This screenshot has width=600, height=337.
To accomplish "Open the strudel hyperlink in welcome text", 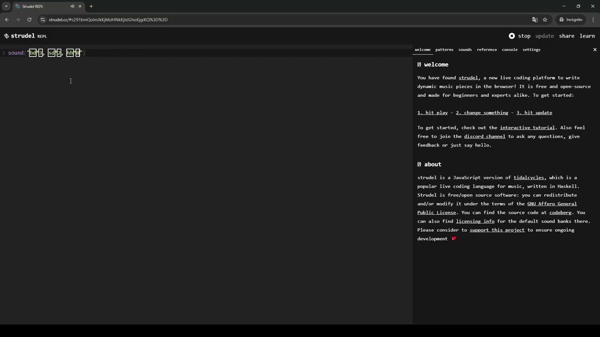I will pos(468,78).
